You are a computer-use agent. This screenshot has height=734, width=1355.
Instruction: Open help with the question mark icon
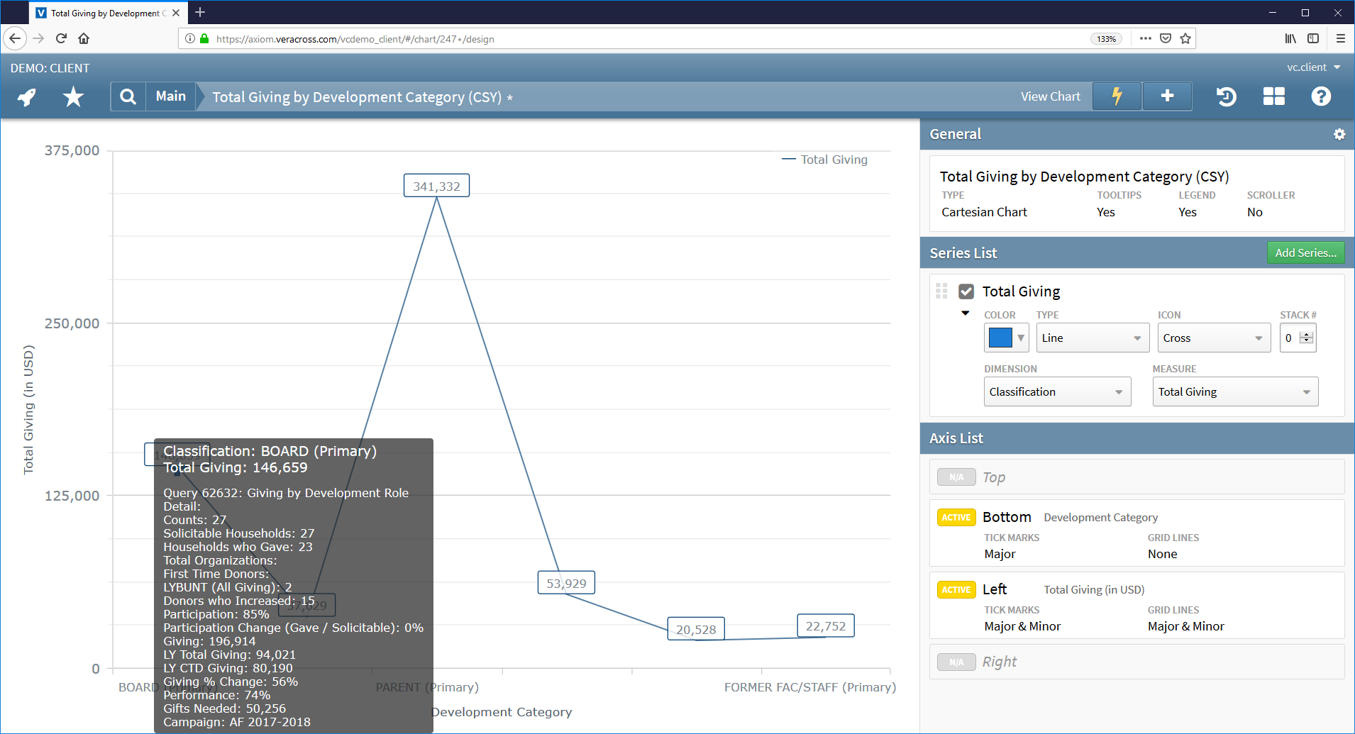click(1321, 96)
